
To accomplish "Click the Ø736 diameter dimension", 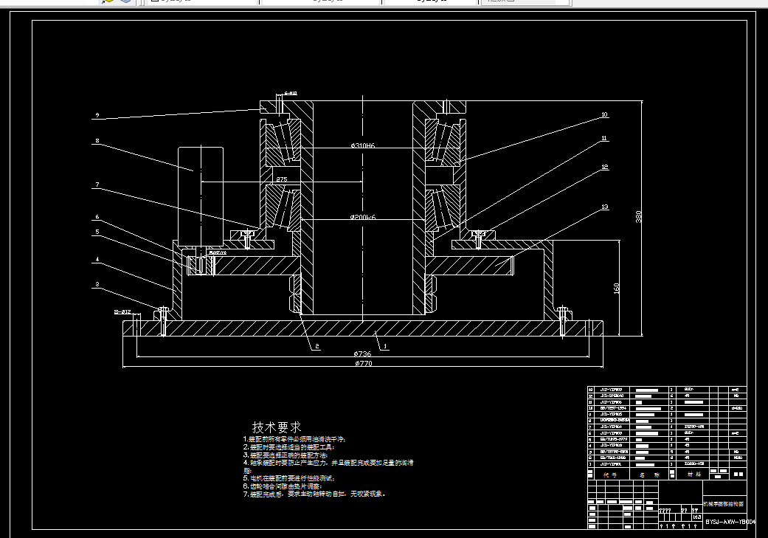I will click(362, 354).
